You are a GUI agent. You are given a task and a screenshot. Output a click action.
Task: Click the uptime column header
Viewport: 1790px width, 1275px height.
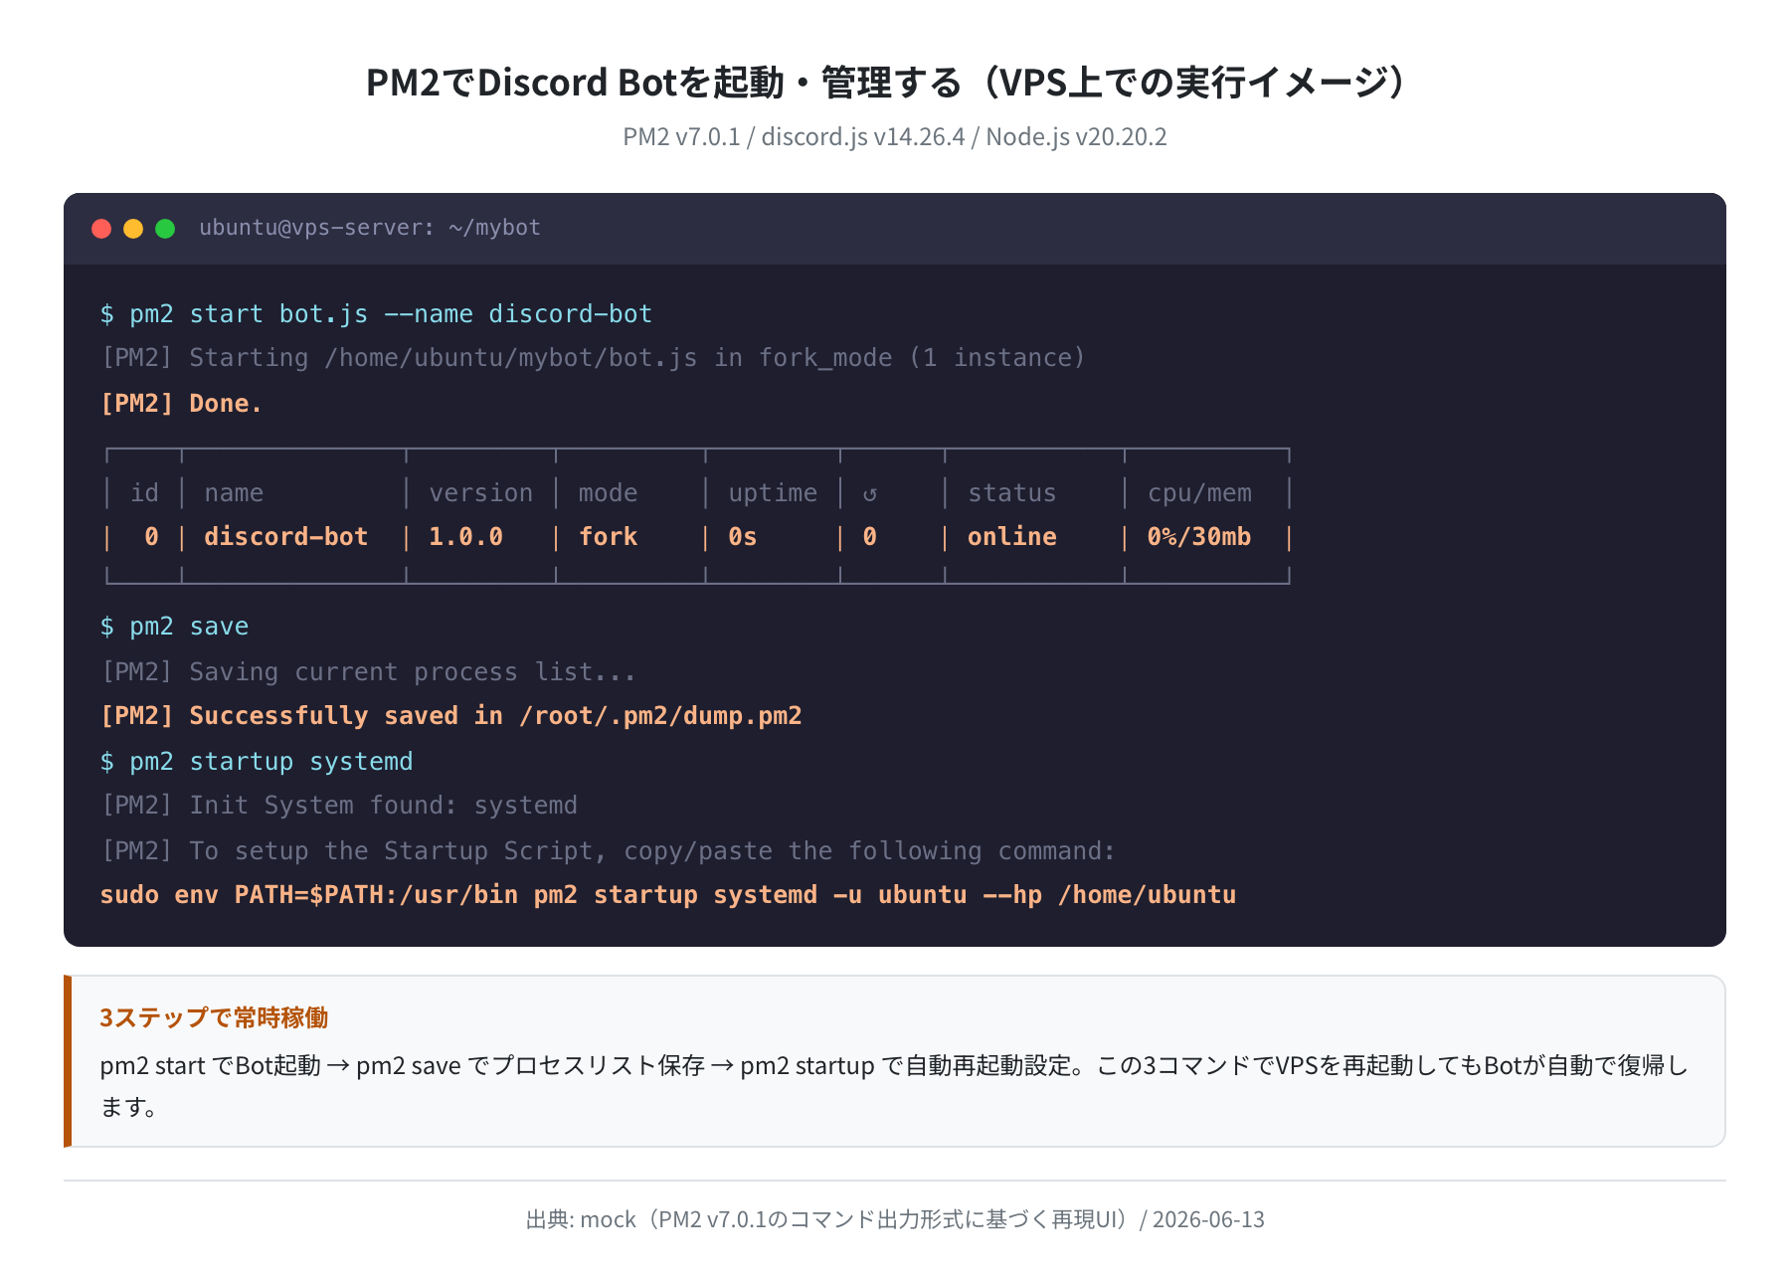pos(773,493)
